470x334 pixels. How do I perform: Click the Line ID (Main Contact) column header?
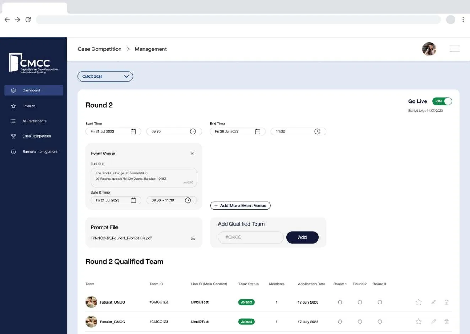(x=209, y=284)
